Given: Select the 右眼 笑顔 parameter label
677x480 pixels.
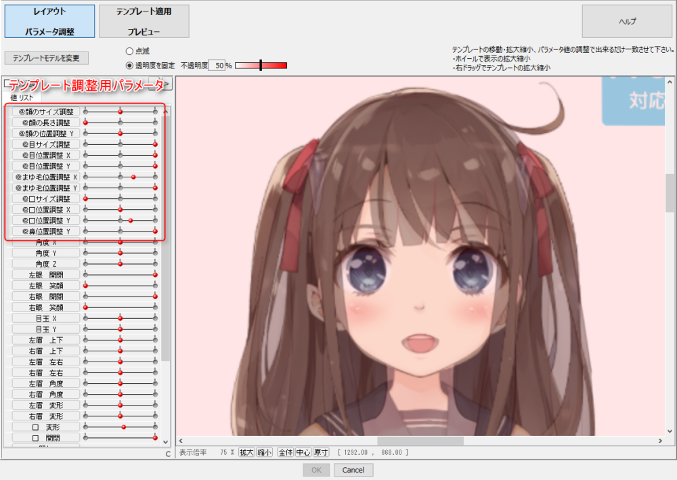Looking at the screenshot, I should pyautogui.click(x=46, y=307).
